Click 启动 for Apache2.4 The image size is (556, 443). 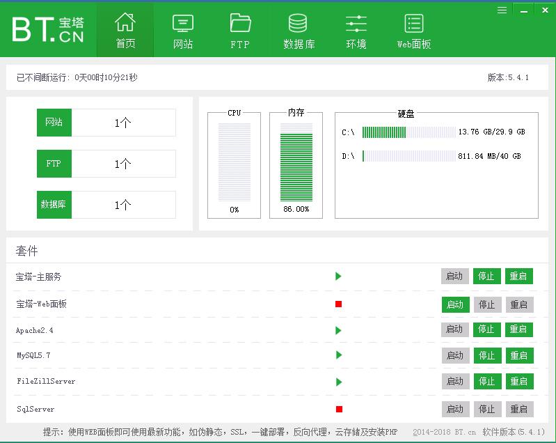click(x=455, y=329)
